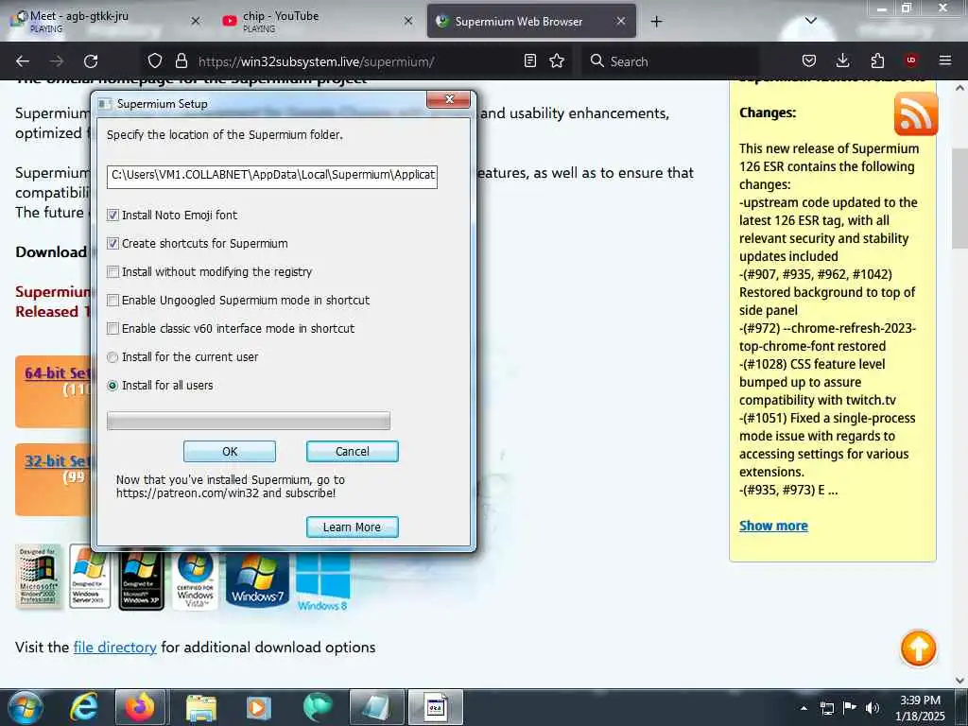Open the Pocket save icon
The height and width of the screenshot is (726, 968).
pos(809,60)
